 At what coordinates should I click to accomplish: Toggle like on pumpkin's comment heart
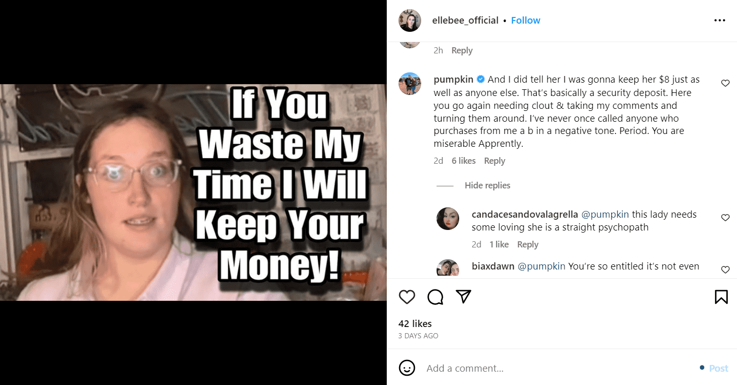[x=725, y=83]
